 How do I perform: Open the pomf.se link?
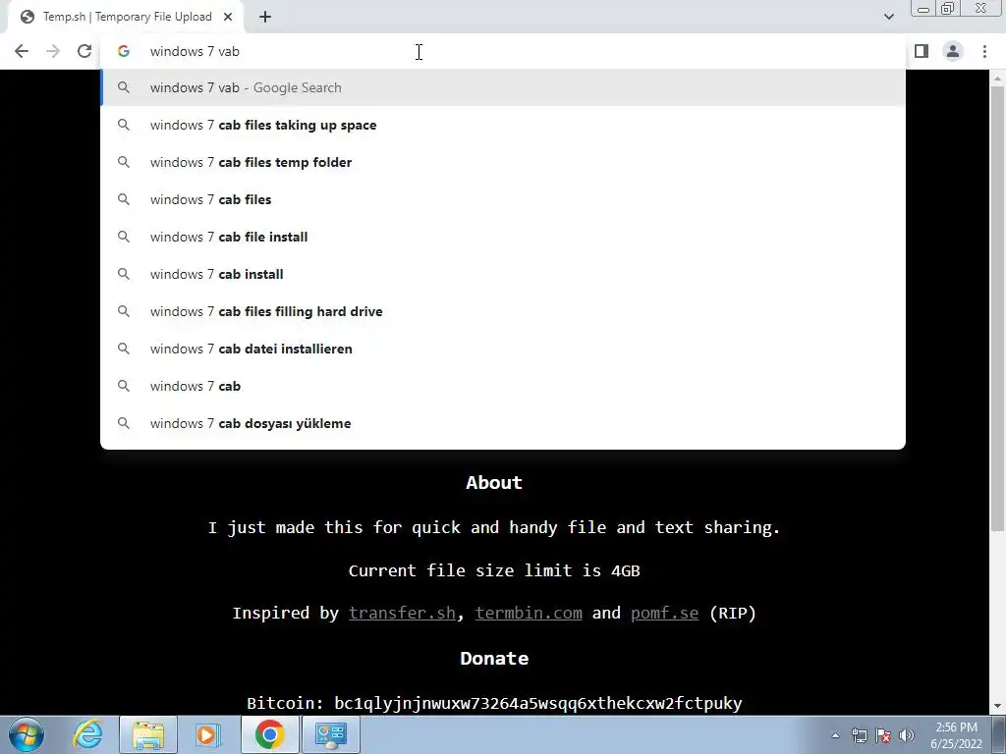[x=665, y=614]
